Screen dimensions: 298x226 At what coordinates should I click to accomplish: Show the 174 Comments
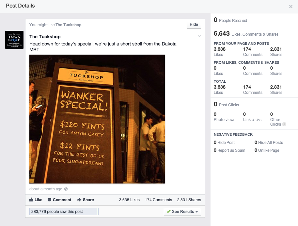point(158,200)
